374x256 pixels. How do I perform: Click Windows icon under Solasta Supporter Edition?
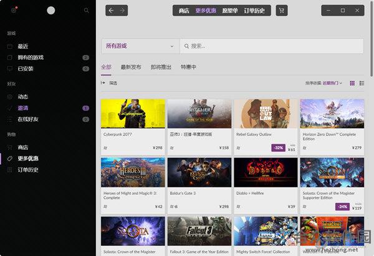304,207
